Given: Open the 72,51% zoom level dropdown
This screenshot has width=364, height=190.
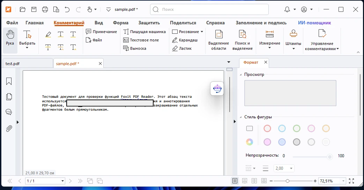Looking at the screenshot, I should coord(343,181).
